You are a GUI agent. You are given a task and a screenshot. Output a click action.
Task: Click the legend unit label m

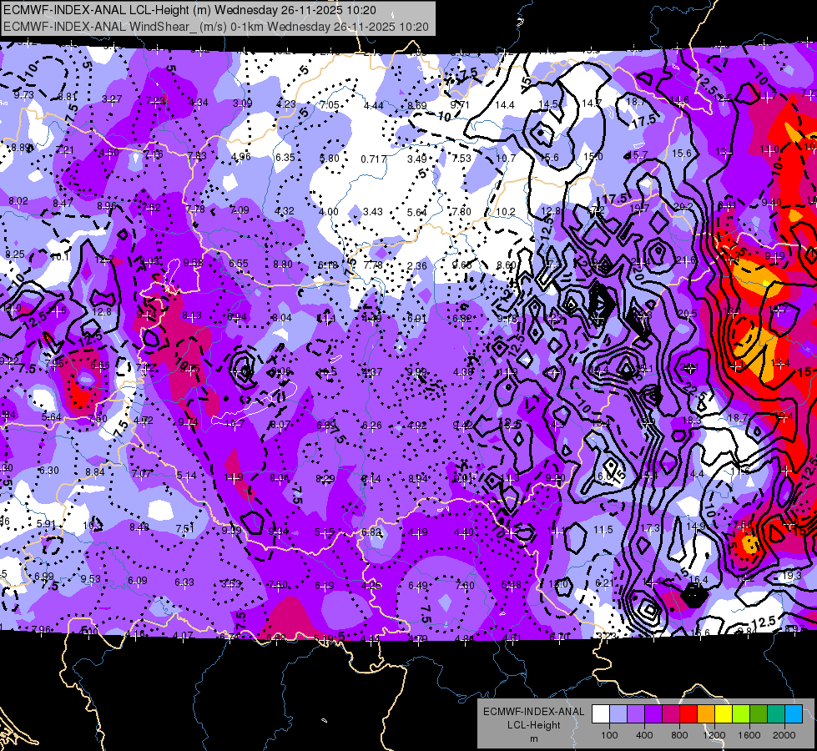[533, 738]
